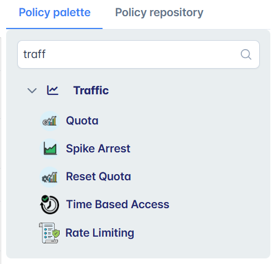The image size is (277, 264).
Task: Click the typed text 'traff' in search box
Action: point(35,54)
